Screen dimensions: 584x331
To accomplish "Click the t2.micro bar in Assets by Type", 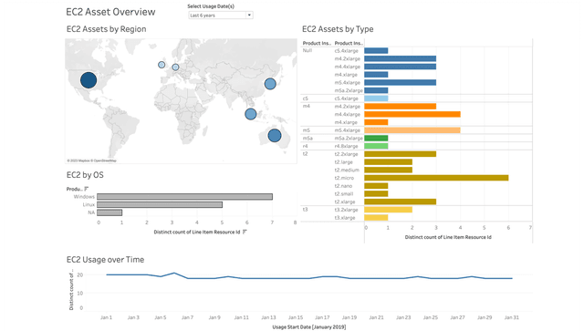I will [436, 178].
